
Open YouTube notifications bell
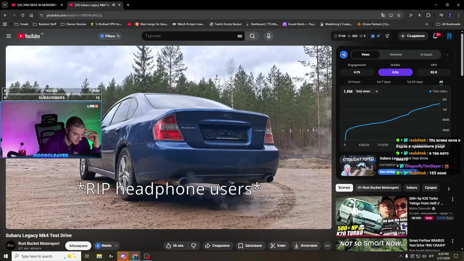pos(436,36)
